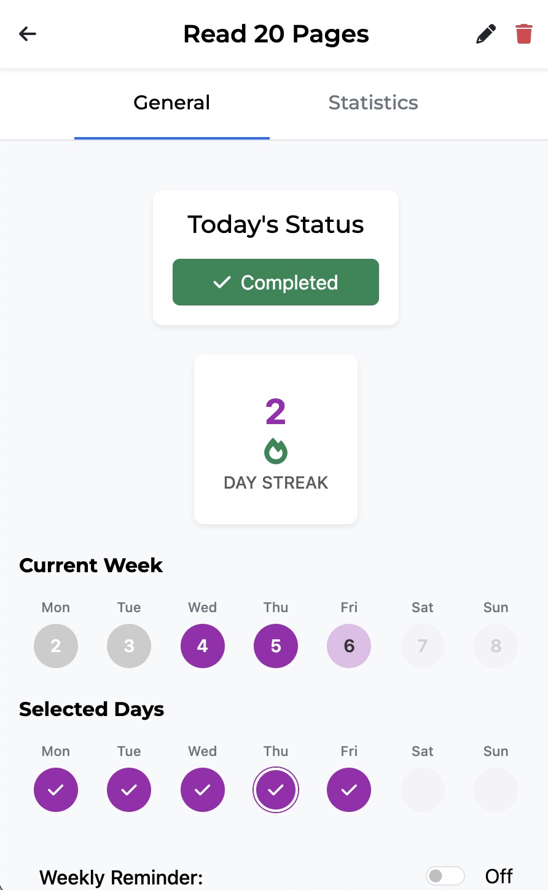548x890 pixels.
Task: Select Thursday the 5th in Current Week
Action: (275, 646)
